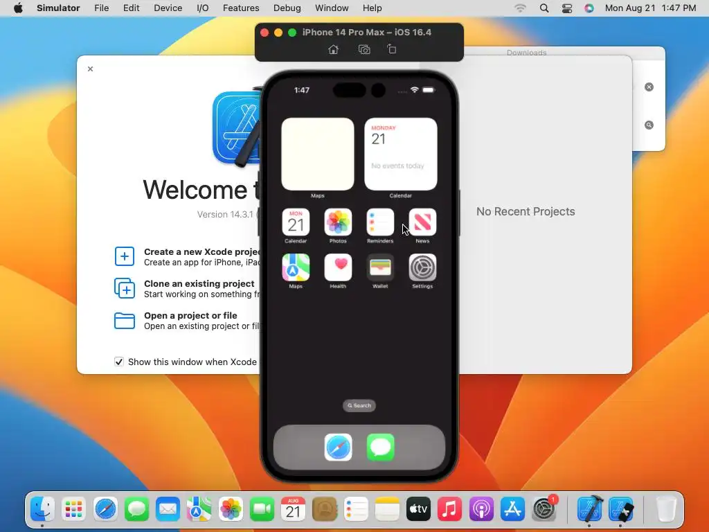Tap the Calendar widget showing Monday 21

(401, 154)
